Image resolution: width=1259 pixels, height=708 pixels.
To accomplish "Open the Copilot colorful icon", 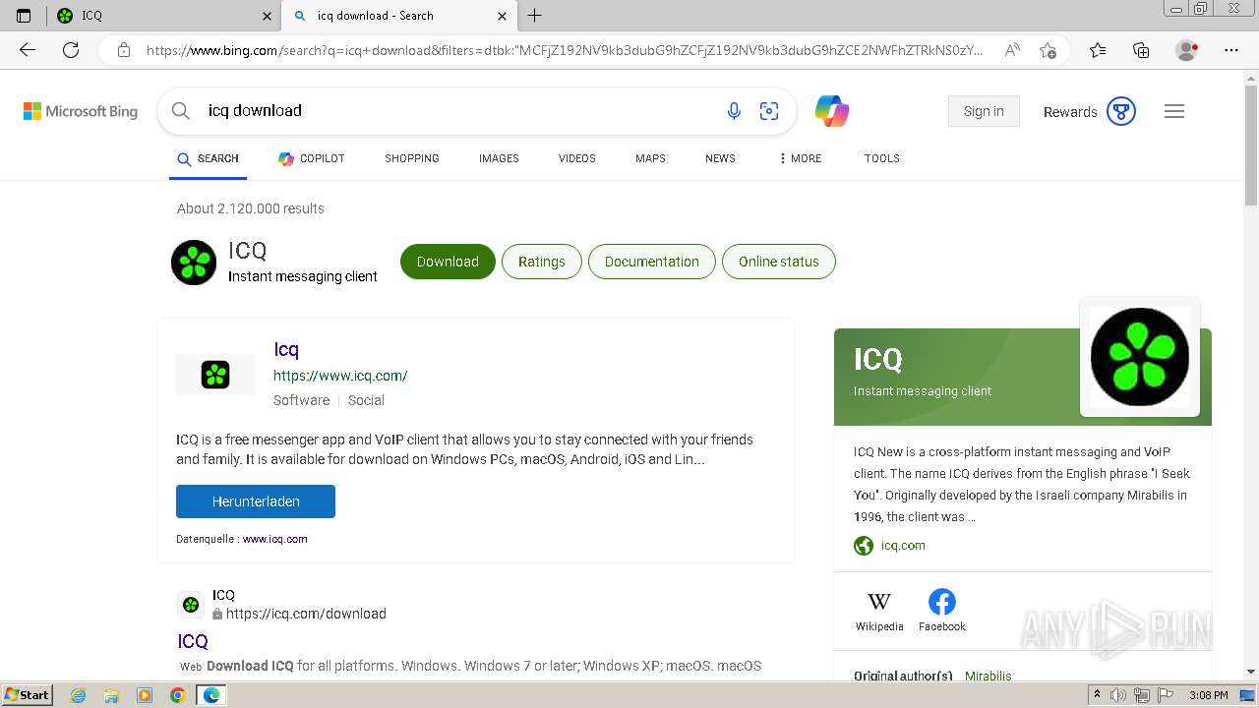I will click(x=832, y=111).
